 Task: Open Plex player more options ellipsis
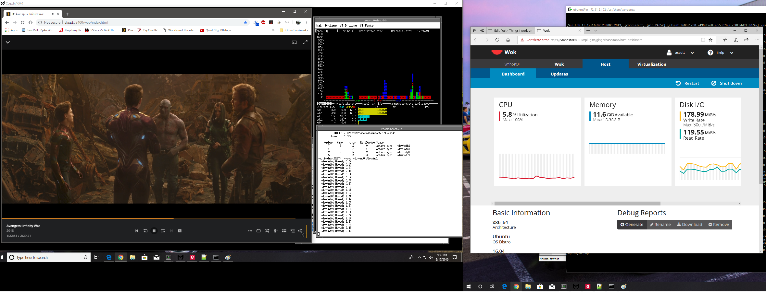coord(250,231)
